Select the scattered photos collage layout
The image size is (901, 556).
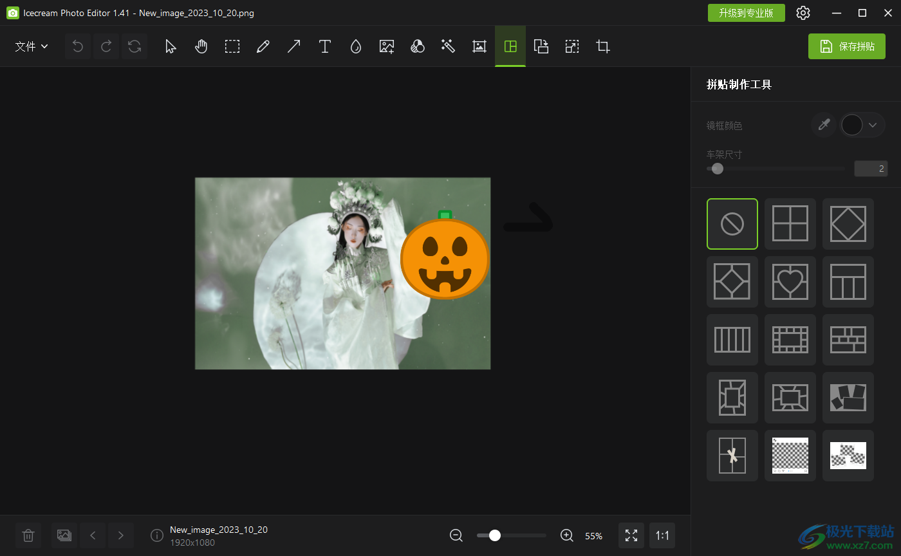pyautogui.click(x=848, y=398)
